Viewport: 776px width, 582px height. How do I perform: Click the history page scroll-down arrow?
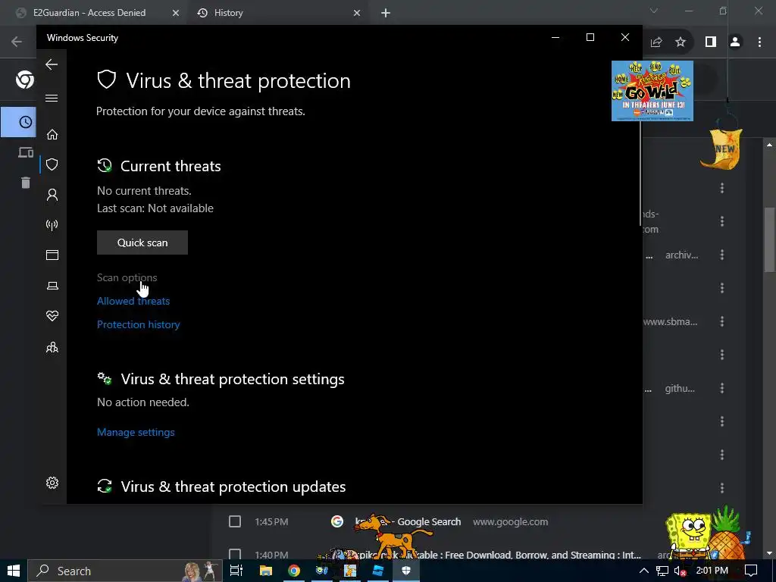[x=770, y=552]
